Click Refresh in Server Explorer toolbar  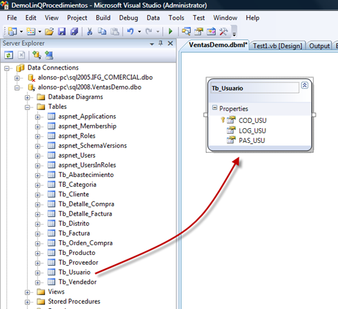click(x=8, y=55)
